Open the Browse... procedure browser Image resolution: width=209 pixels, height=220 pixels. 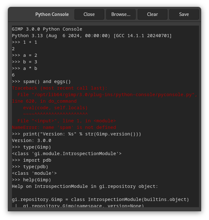pos(121,14)
